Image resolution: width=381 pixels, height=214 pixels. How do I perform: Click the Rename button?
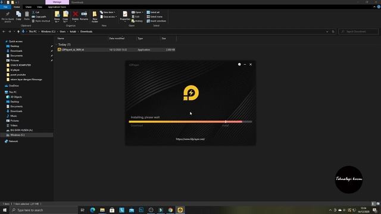84,16
